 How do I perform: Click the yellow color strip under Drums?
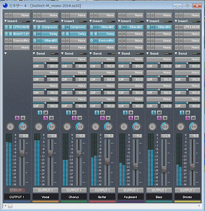188,202
